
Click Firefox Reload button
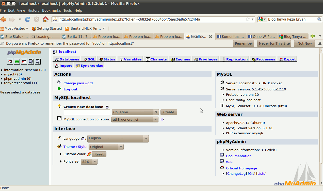click(27, 19)
